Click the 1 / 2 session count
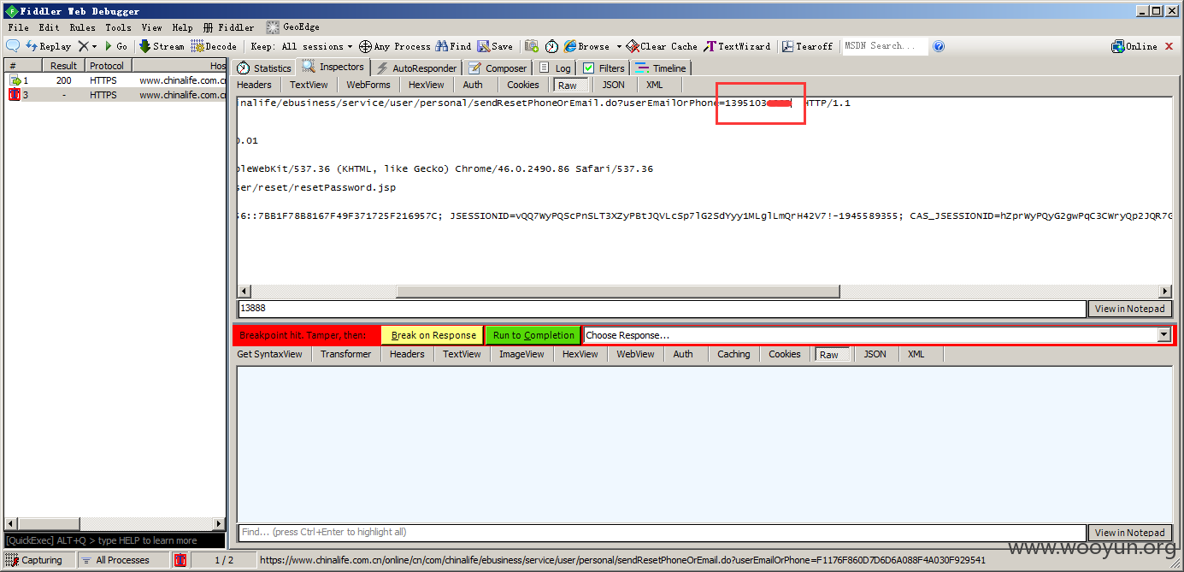Viewport: 1184px width, 572px height. 223,560
